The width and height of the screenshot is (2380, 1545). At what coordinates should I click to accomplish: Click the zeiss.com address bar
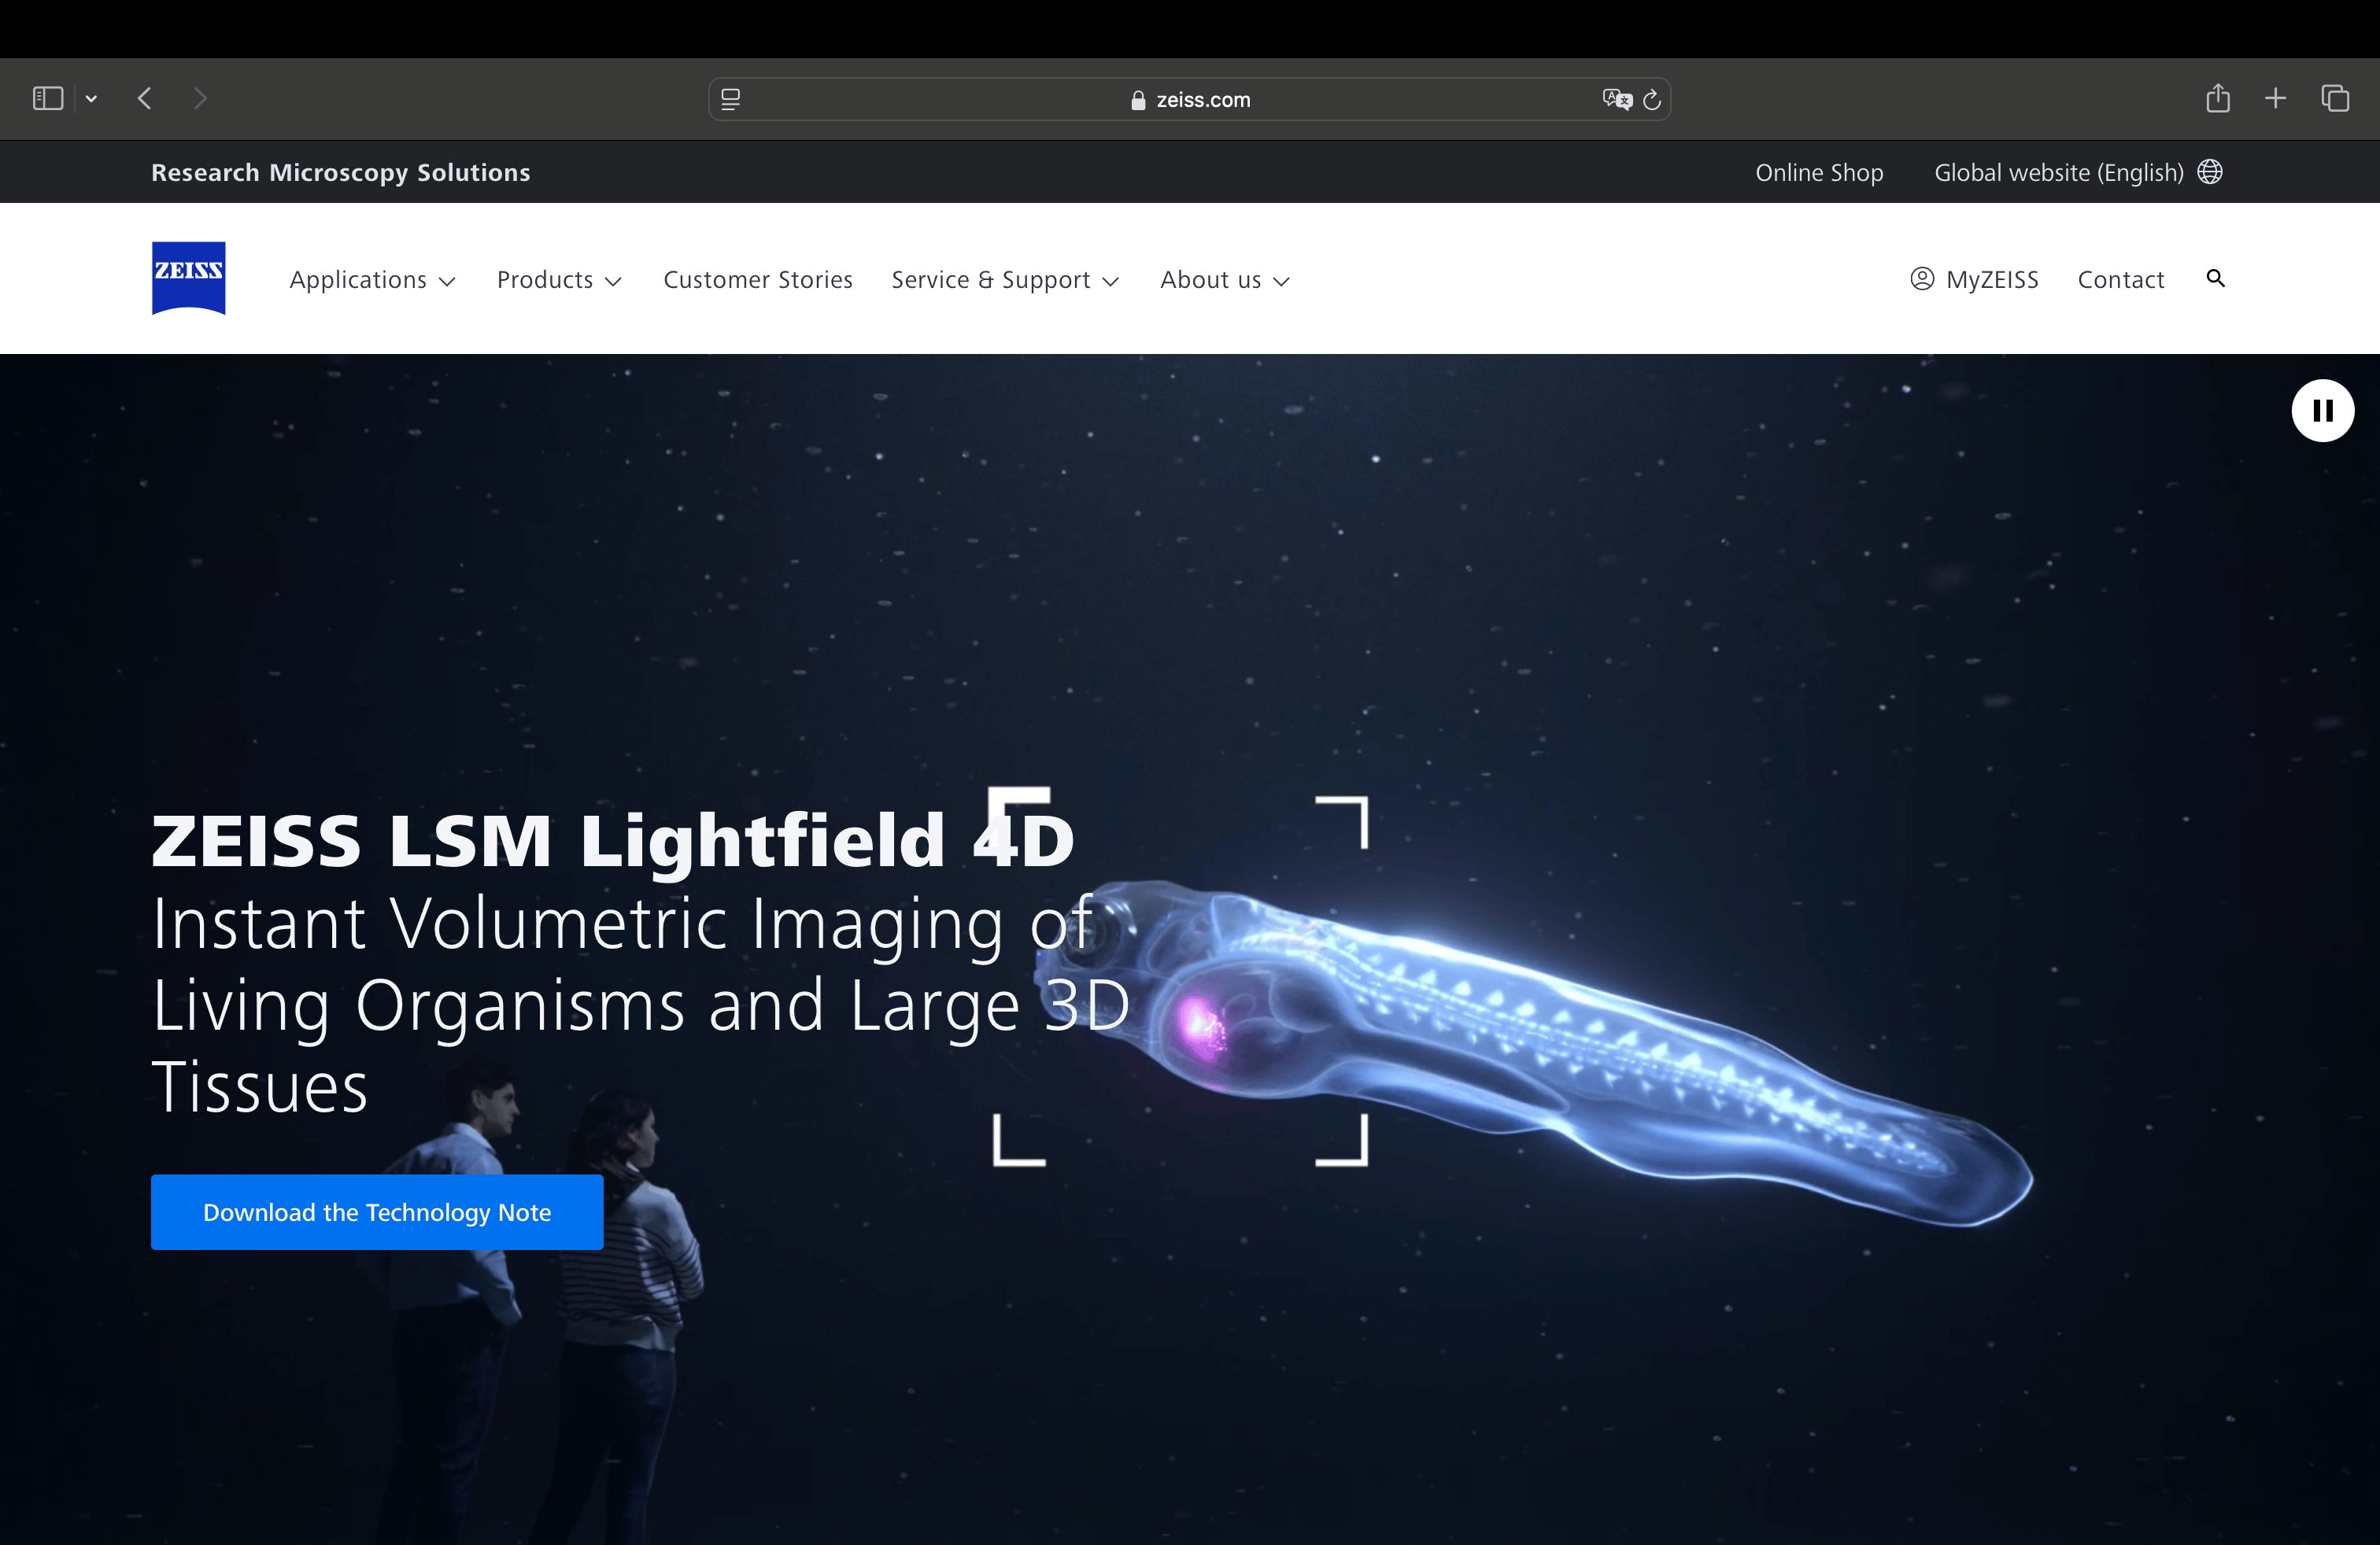(1189, 99)
